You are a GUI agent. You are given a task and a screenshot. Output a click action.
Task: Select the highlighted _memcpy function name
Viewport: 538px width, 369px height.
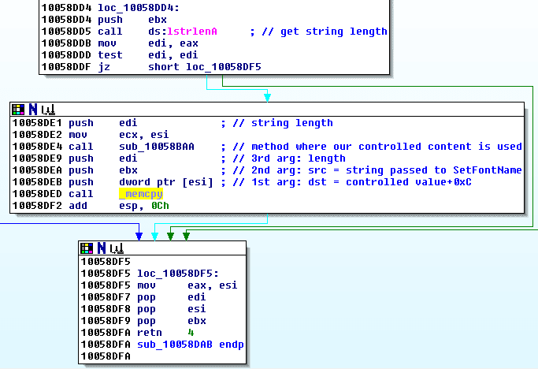click(141, 194)
